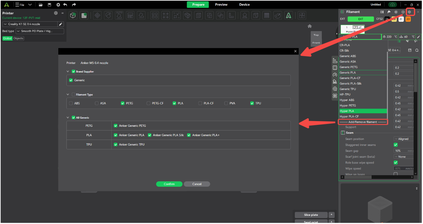The width and height of the screenshot is (423, 224).
Task: Enable the ABS filament type checkbox
Action: click(x=71, y=103)
